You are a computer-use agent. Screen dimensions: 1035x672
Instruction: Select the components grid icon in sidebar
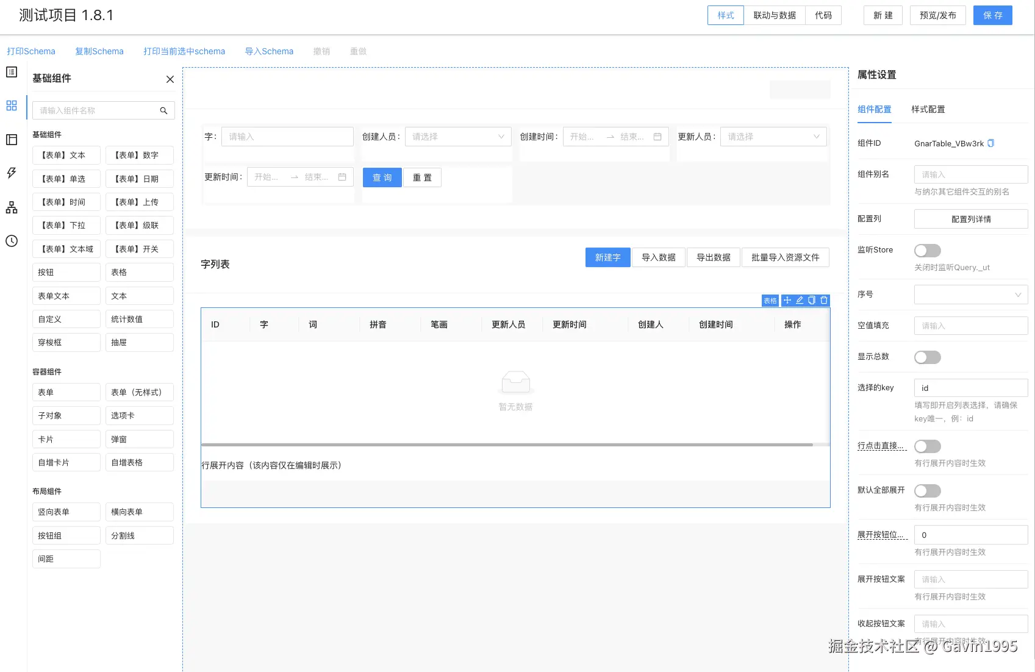pos(11,105)
